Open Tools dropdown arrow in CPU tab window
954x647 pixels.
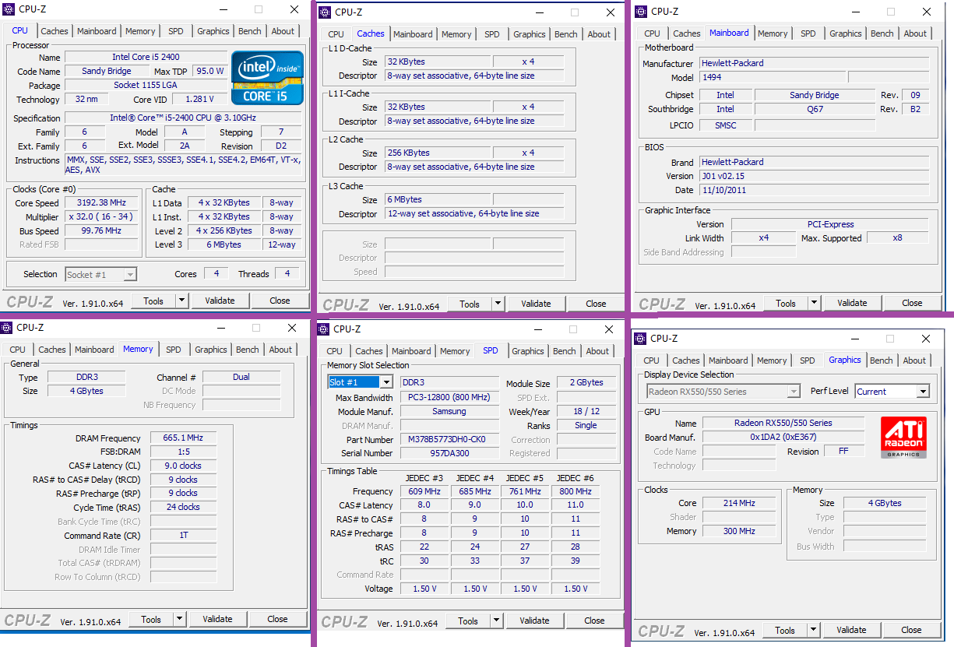(x=181, y=301)
